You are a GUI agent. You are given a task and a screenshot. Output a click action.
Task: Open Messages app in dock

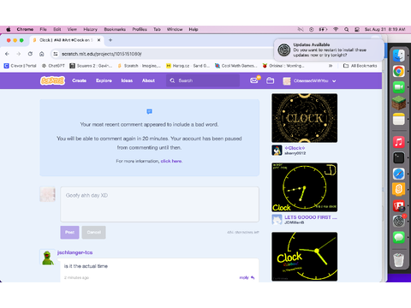(399, 237)
